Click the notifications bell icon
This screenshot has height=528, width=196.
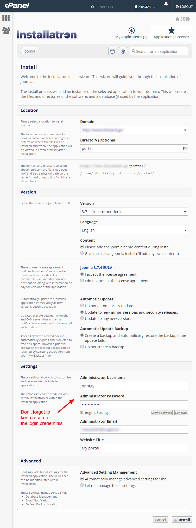pyautogui.click(x=166, y=4)
